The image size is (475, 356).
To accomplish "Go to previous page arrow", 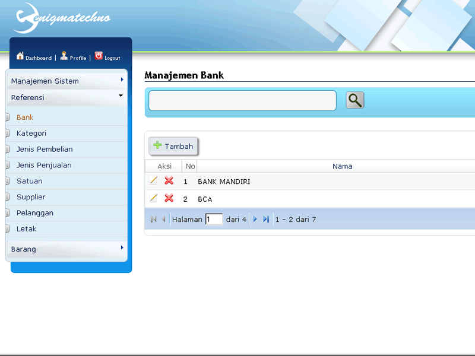I will pyautogui.click(x=164, y=219).
